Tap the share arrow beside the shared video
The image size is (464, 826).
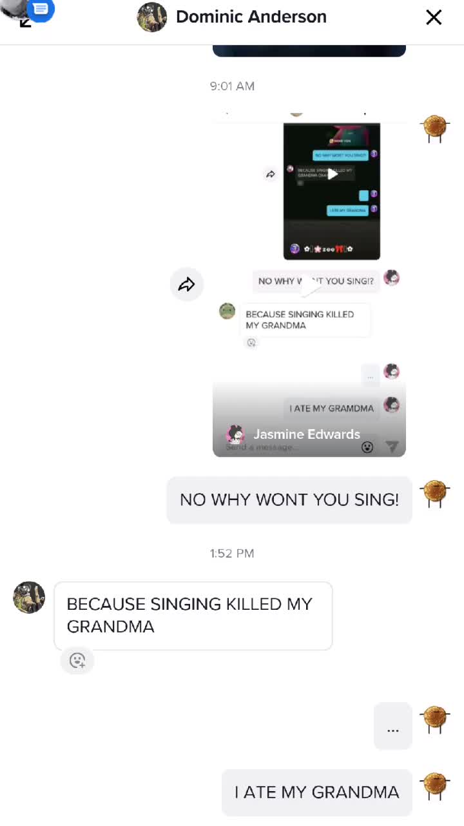(x=187, y=285)
